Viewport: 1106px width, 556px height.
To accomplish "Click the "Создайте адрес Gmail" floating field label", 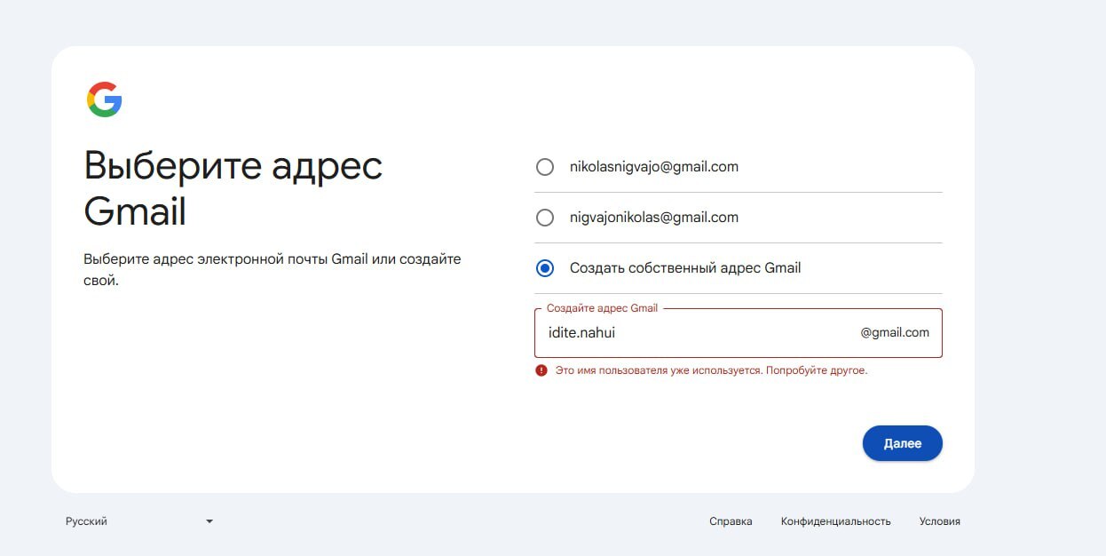I will point(602,308).
